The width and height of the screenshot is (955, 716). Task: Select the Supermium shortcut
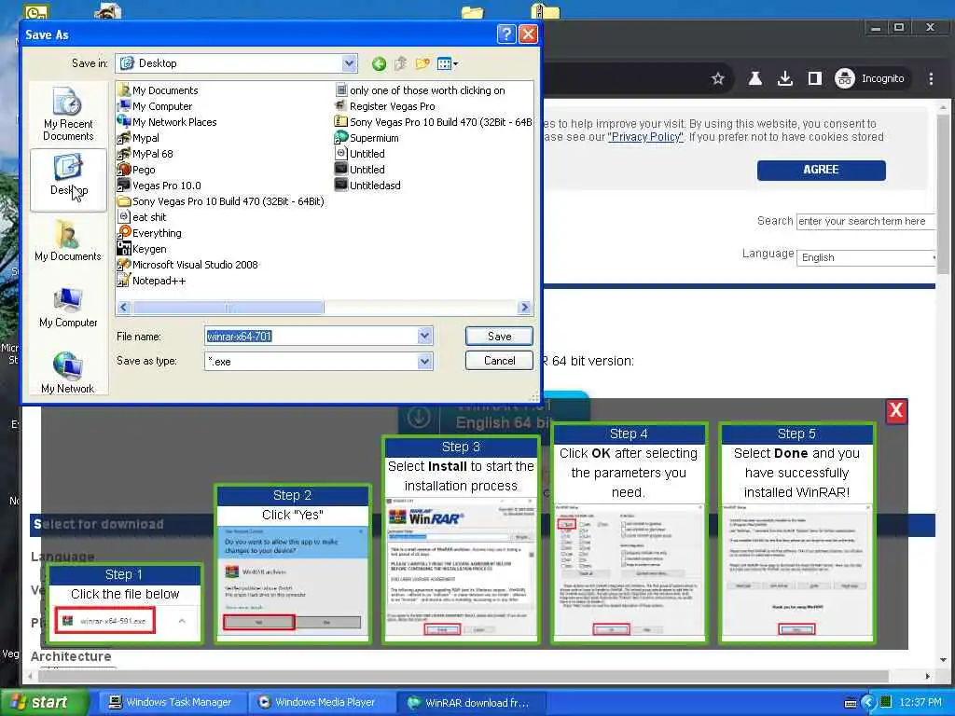click(x=367, y=138)
